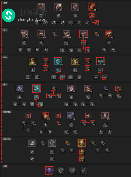This screenshot has height=177, width=131.
Task: Select the teal War Cry skill in 搏斗
Action: 36,88
